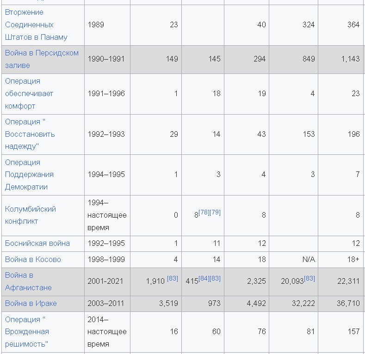This screenshot has width=365, height=354.
Task: Open the Операция "Врожденная решимость" link
Action: click(x=27, y=332)
